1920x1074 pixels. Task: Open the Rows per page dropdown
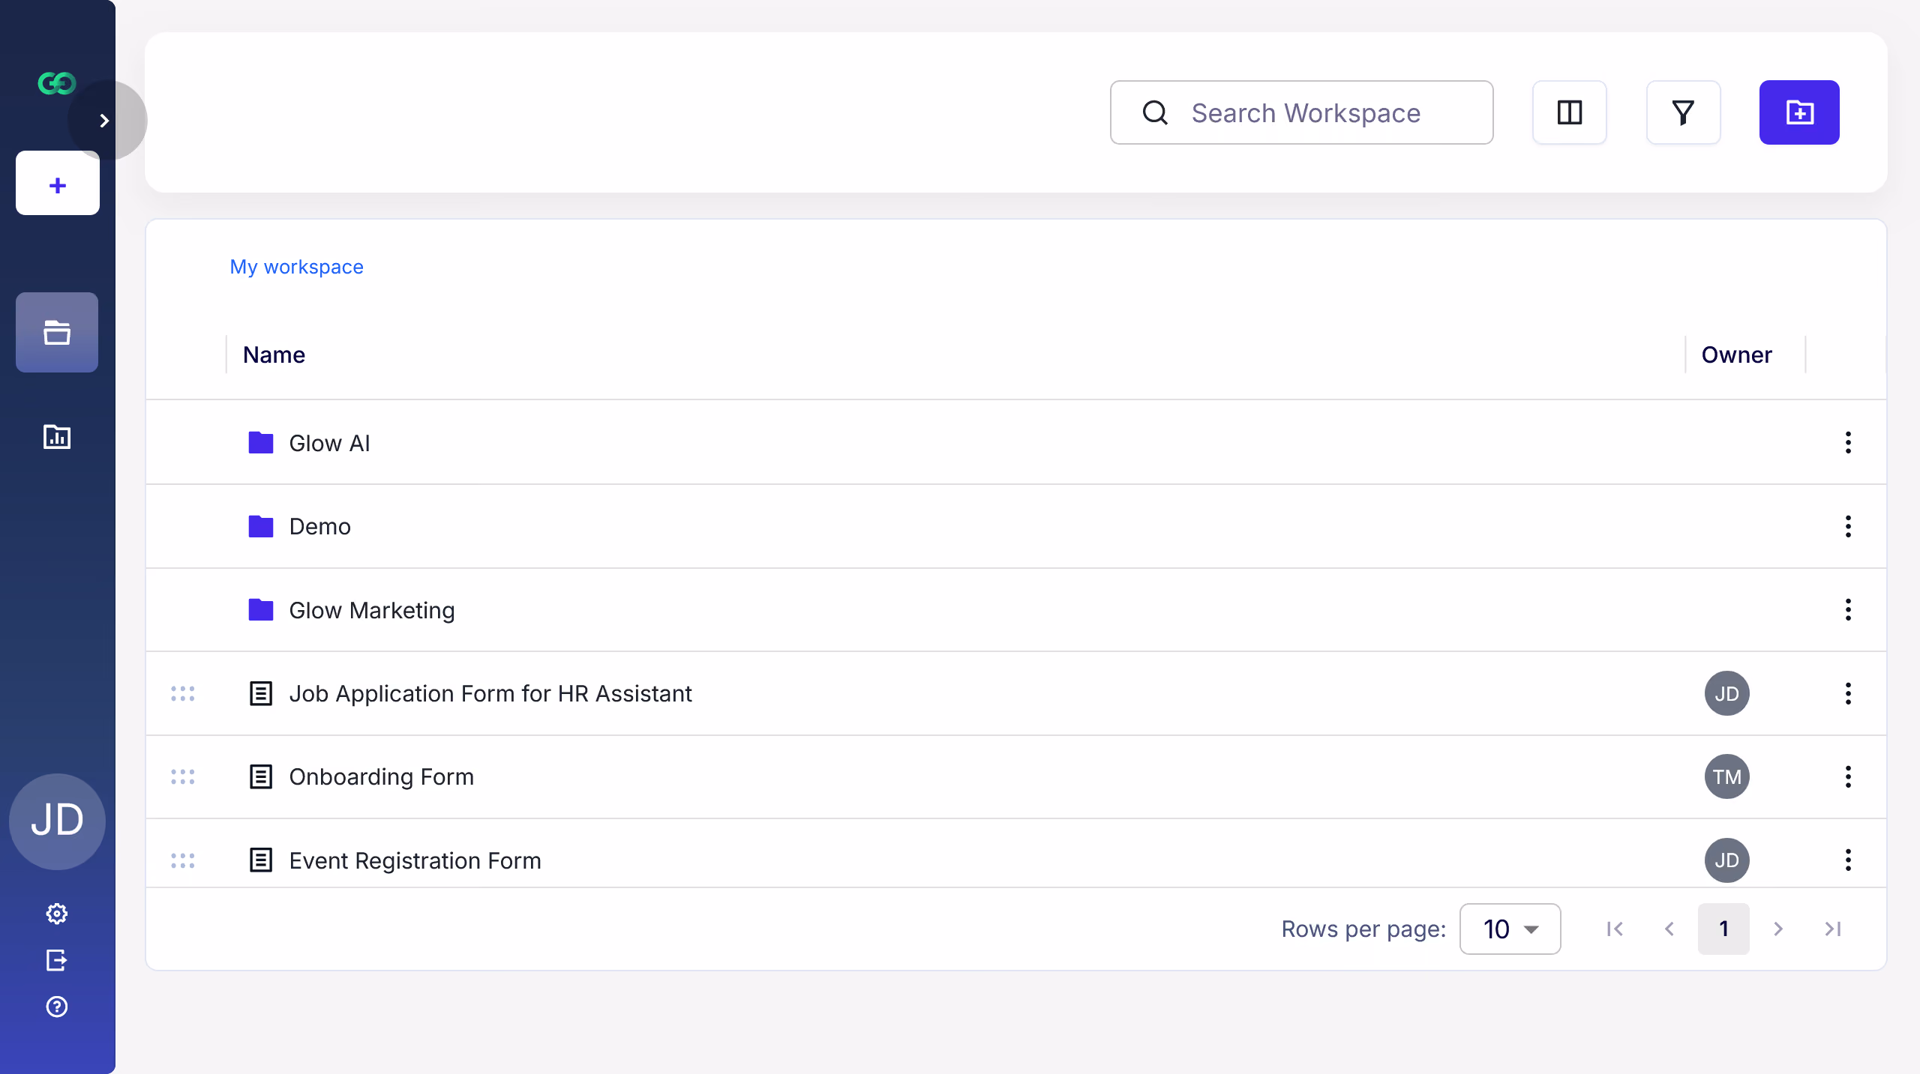pos(1510,929)
